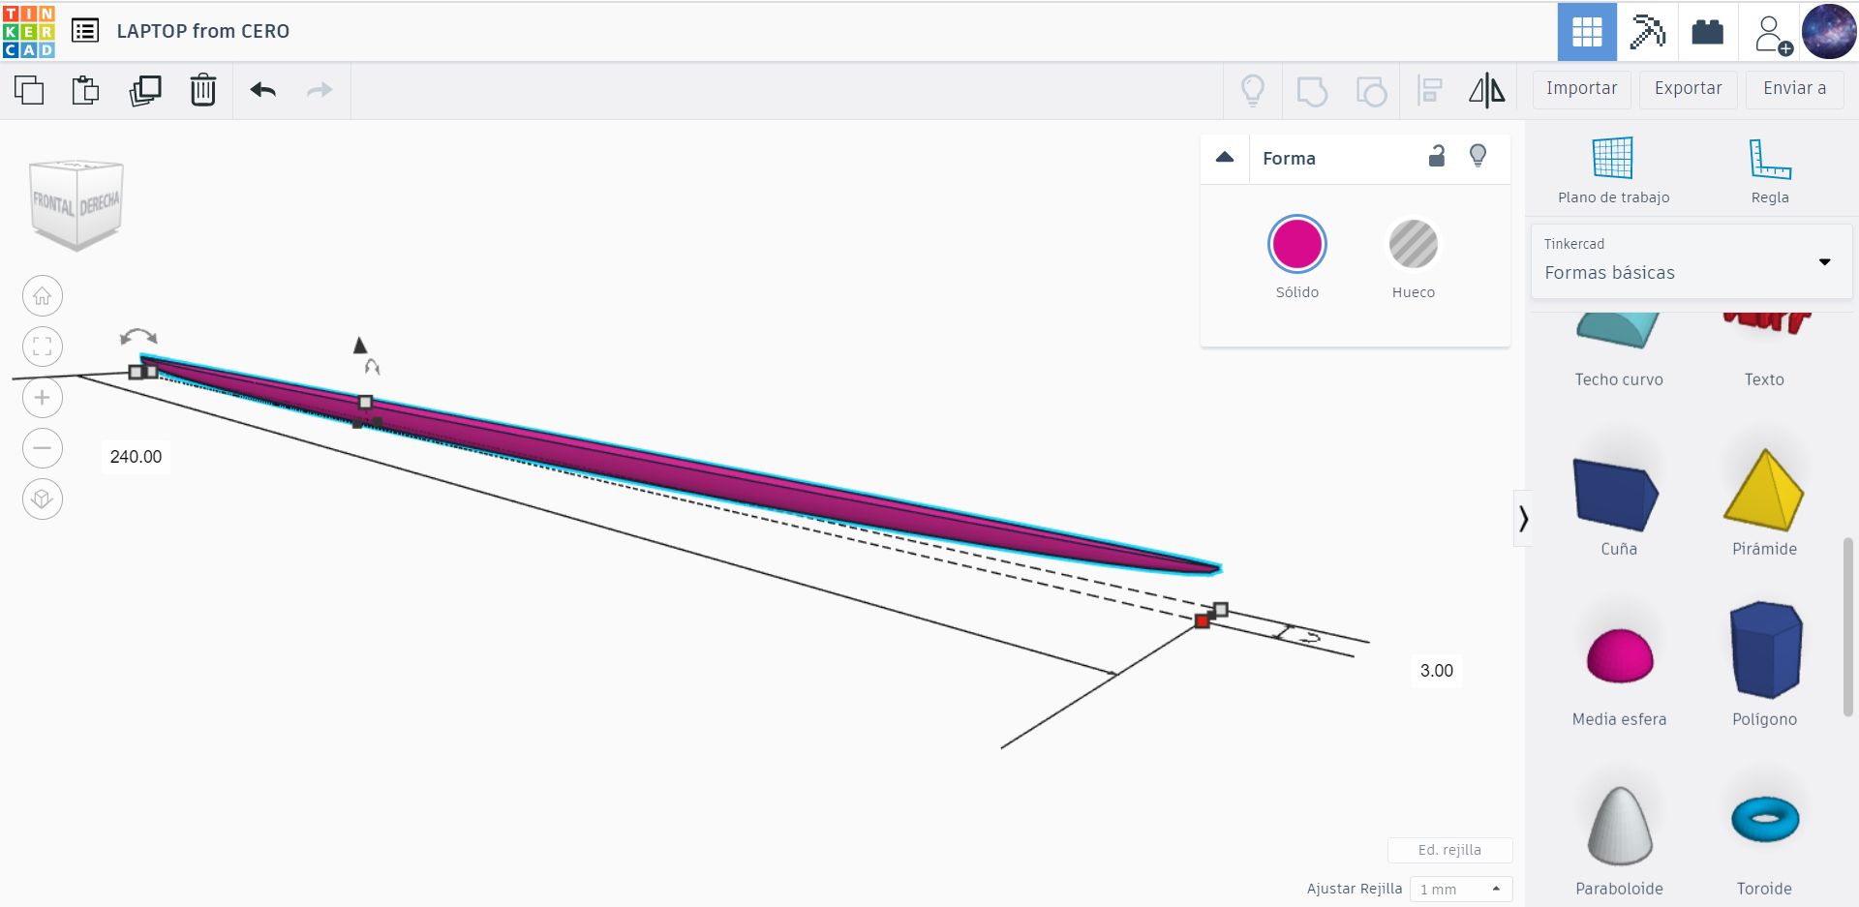The image size is (1859, 907).
Task: Open the Bricks mode icon
Action: [x=1707, y=32]
